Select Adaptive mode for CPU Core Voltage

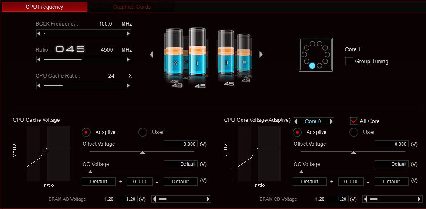tap(298, 132)
